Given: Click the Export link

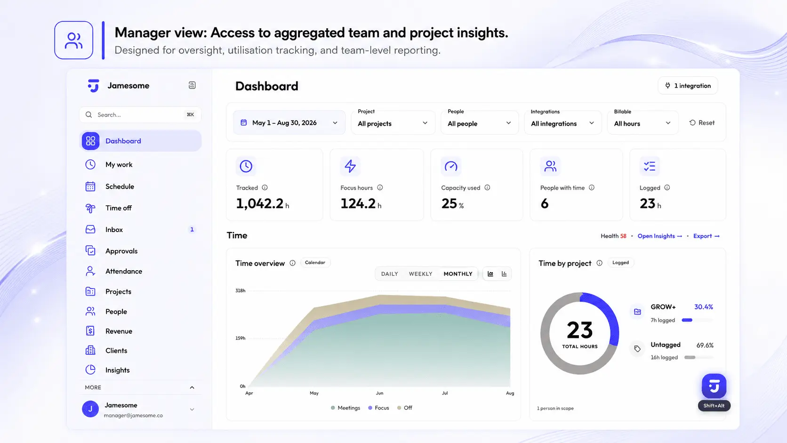Looking at the screenshot, I should click(x=707, y=236).
